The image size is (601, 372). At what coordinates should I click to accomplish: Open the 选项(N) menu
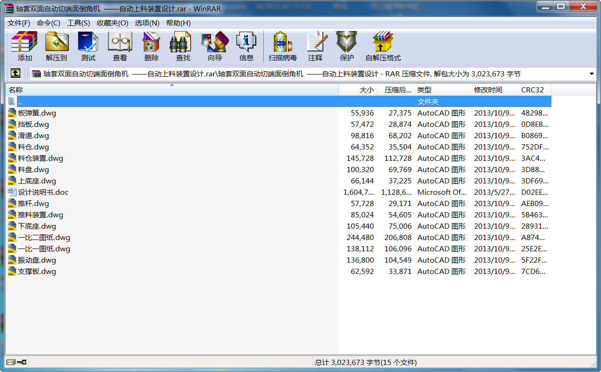point(147,23)
